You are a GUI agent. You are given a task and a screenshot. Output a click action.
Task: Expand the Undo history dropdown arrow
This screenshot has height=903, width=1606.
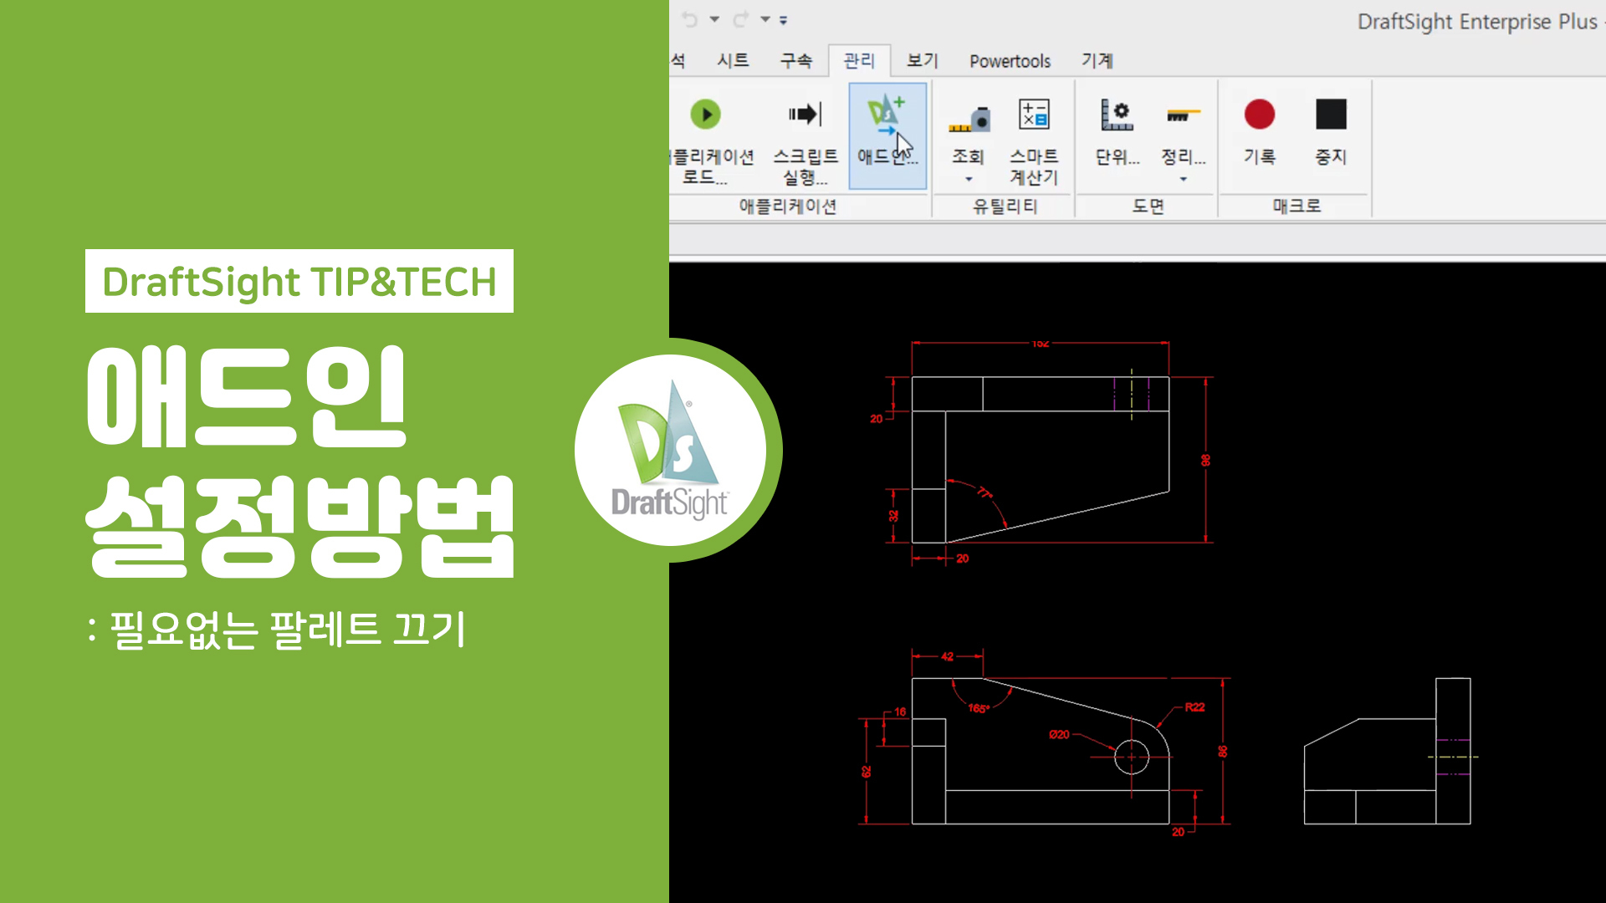(714, 19)
